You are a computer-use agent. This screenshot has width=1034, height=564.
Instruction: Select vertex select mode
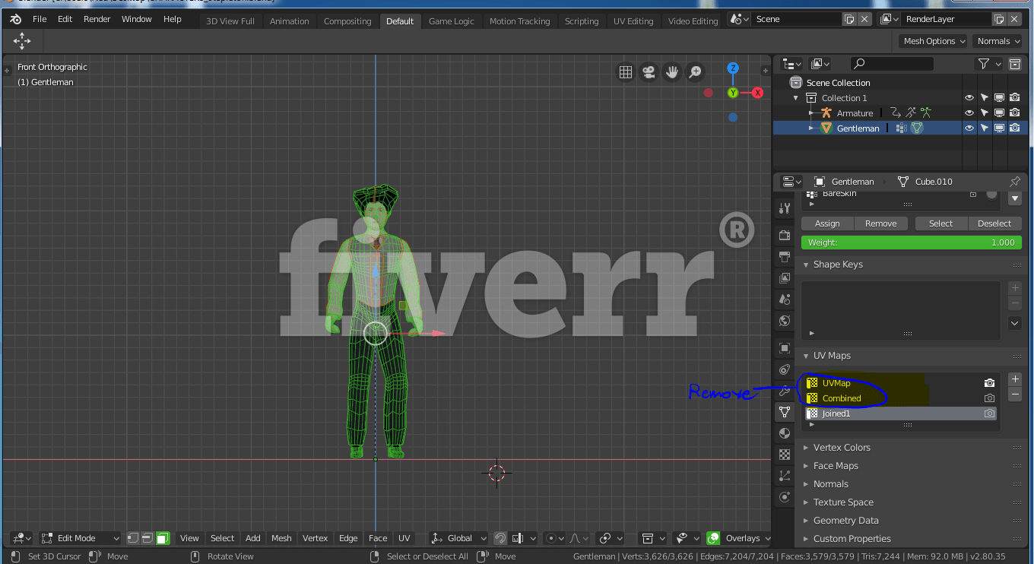pos(133,538)
